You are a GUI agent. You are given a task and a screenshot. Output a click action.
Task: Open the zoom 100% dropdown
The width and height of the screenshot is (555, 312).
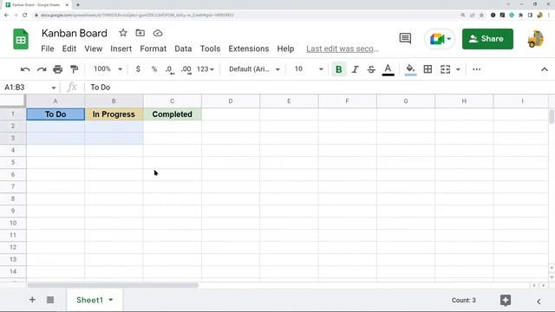click(x=108, y=69)
